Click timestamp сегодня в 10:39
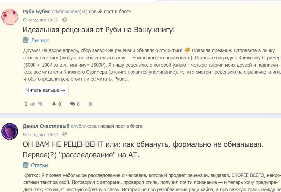The width and height of the screenshot is (281, 192). pyautogui.click(x=43, y=135)
